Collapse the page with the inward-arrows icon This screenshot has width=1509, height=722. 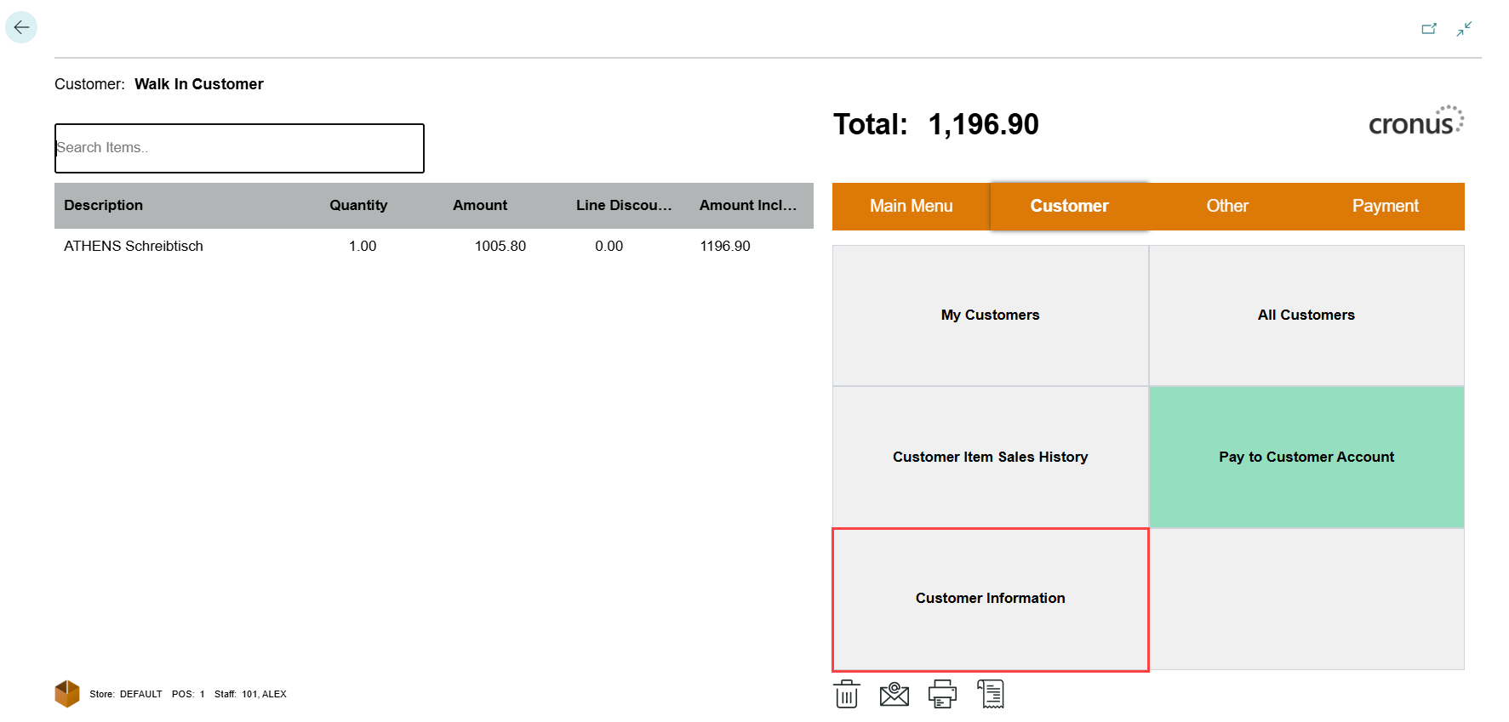(x=1464, y=29)
